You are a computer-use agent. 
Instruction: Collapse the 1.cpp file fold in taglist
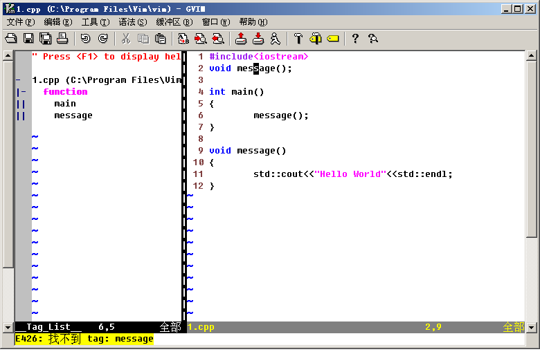(18, 80)
